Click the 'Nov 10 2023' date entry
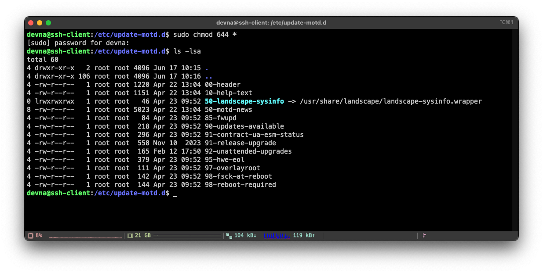Image resolution: width=543 pixels, height=273 pixels. coord(177,143)
